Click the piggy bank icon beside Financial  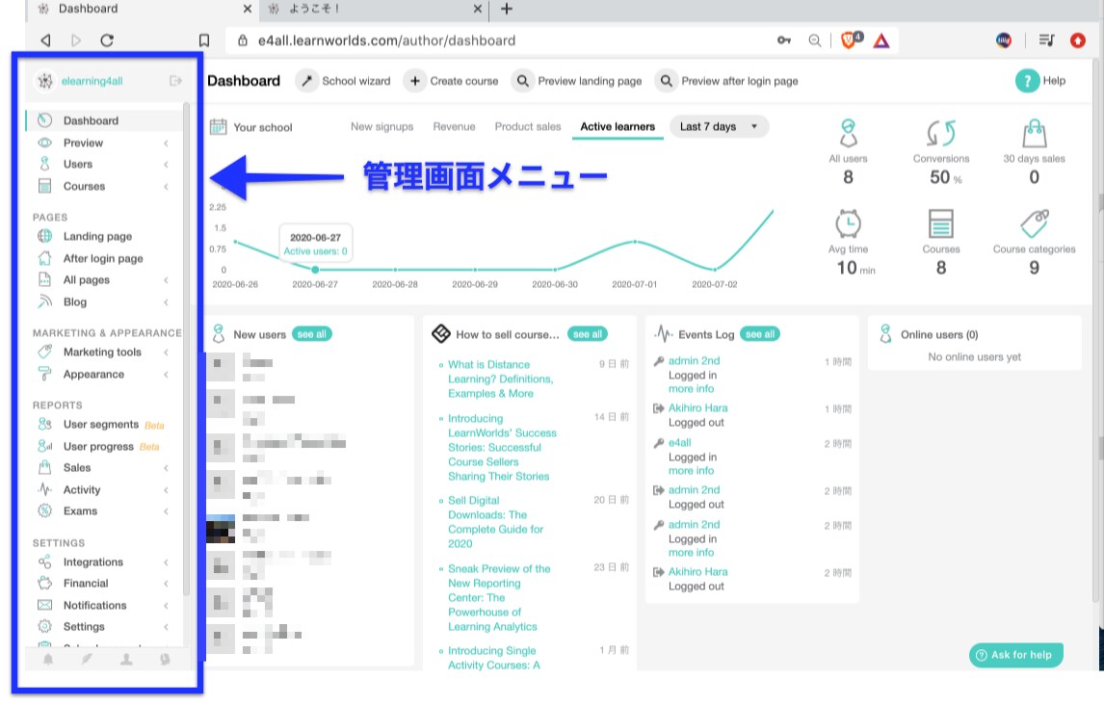coord(44,583)
